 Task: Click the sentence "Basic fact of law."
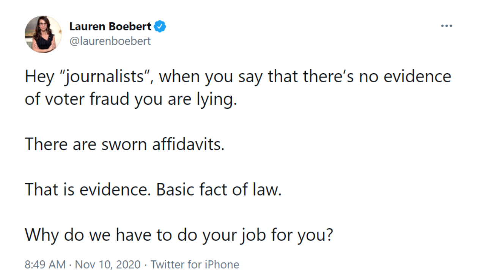(219, 190)
